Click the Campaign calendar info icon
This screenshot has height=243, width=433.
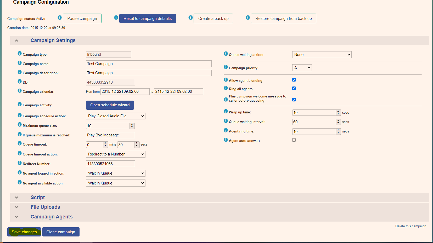[x=20, y=90]
